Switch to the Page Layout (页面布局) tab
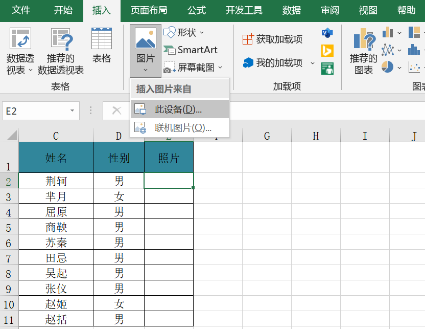 click(149, 10)
